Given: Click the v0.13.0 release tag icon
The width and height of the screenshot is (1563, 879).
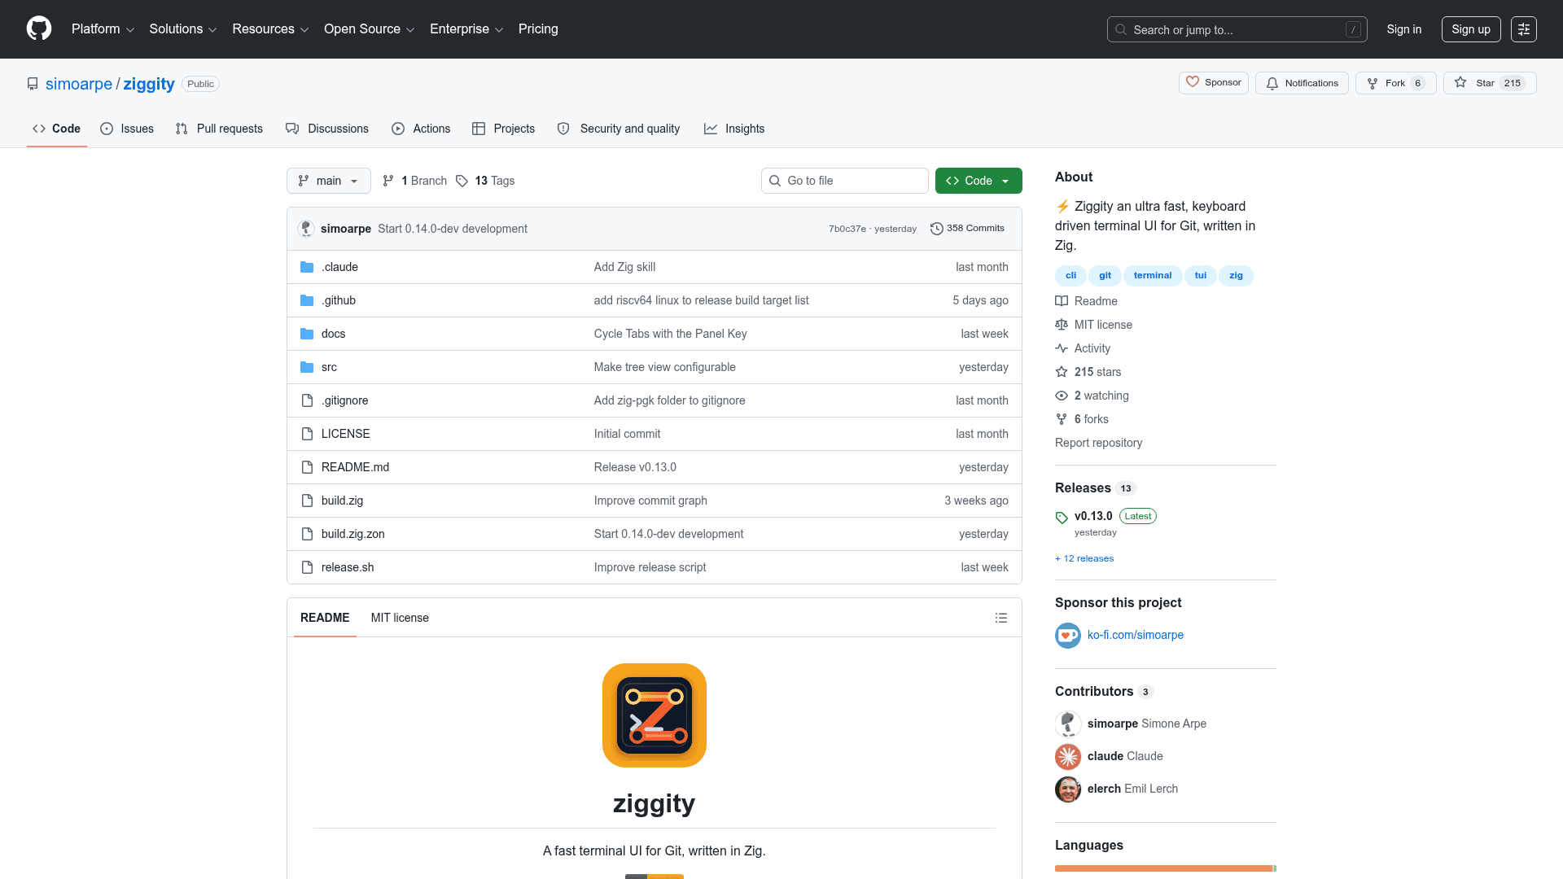Looking at the screenshot, I should coord(1062,518).
